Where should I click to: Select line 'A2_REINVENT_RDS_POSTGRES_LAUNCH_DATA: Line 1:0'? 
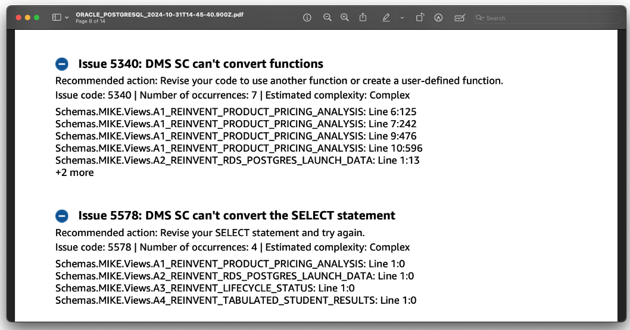click(x=235, y=276)
